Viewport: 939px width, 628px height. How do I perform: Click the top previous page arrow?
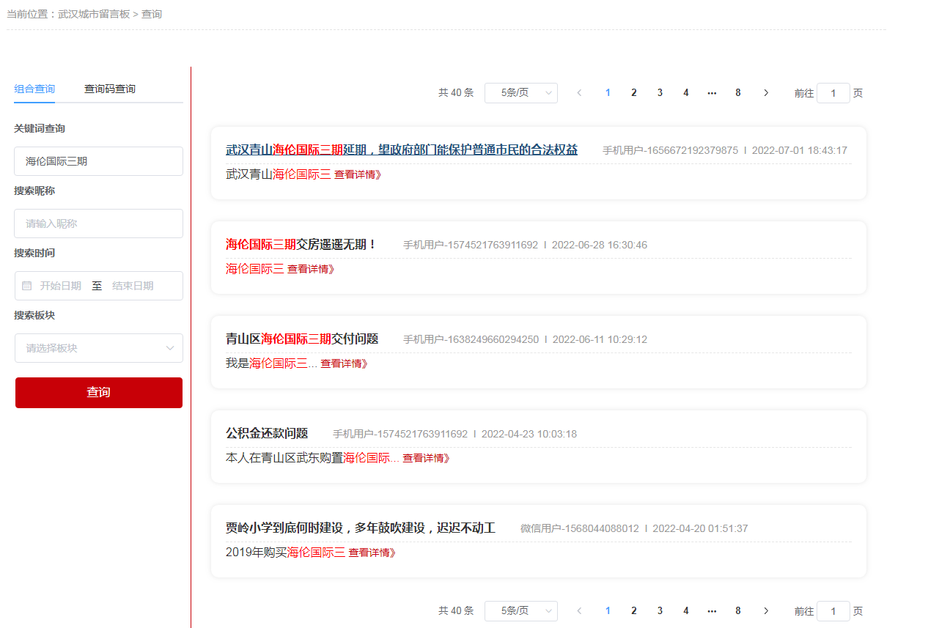point(579,93)
